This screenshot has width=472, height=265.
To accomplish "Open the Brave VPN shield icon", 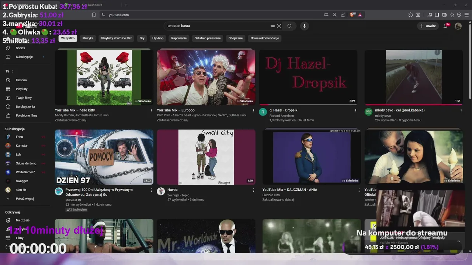I will [x=459, y=15].
